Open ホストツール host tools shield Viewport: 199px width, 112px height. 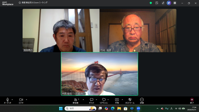coord(130,101)
